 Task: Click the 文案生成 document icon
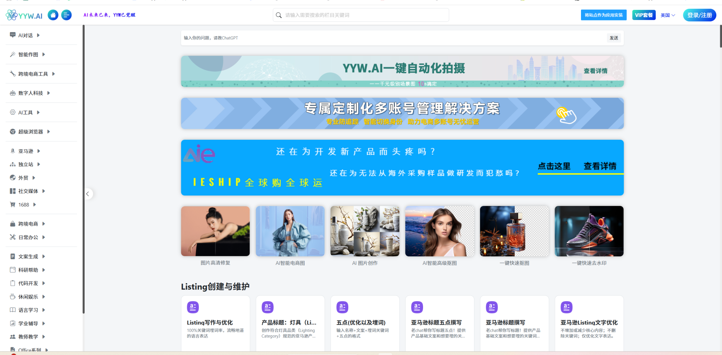(13, 256)
